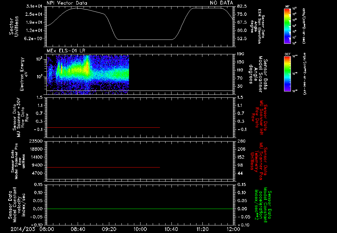Click the '09:20' time axis label
The width and height of the screenshot is (337, 233).
109,229
